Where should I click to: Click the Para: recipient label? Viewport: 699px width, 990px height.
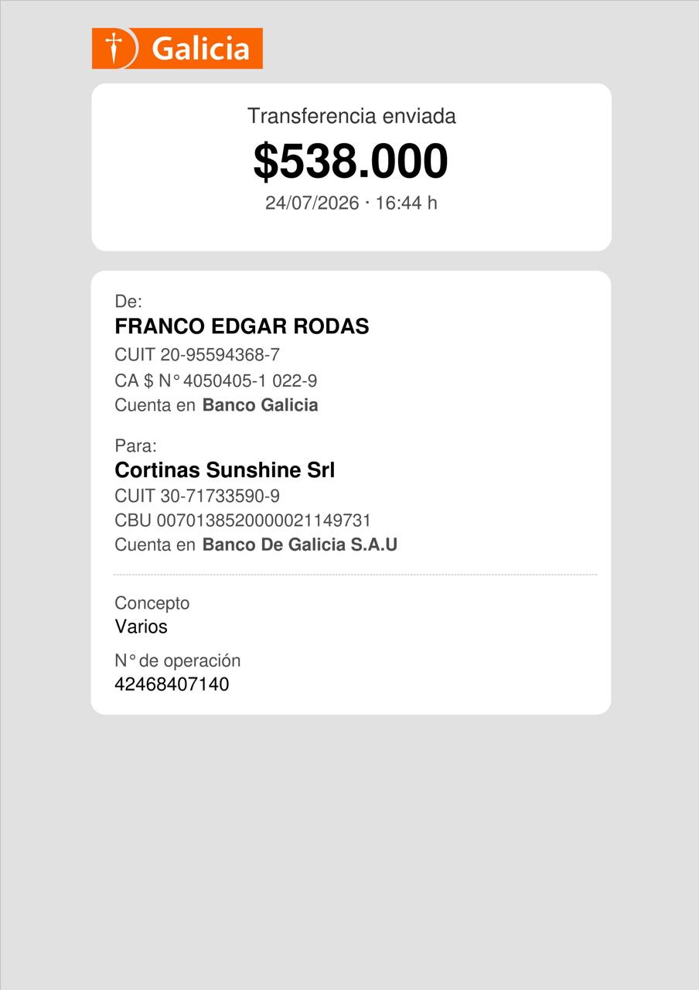point(135,446)
